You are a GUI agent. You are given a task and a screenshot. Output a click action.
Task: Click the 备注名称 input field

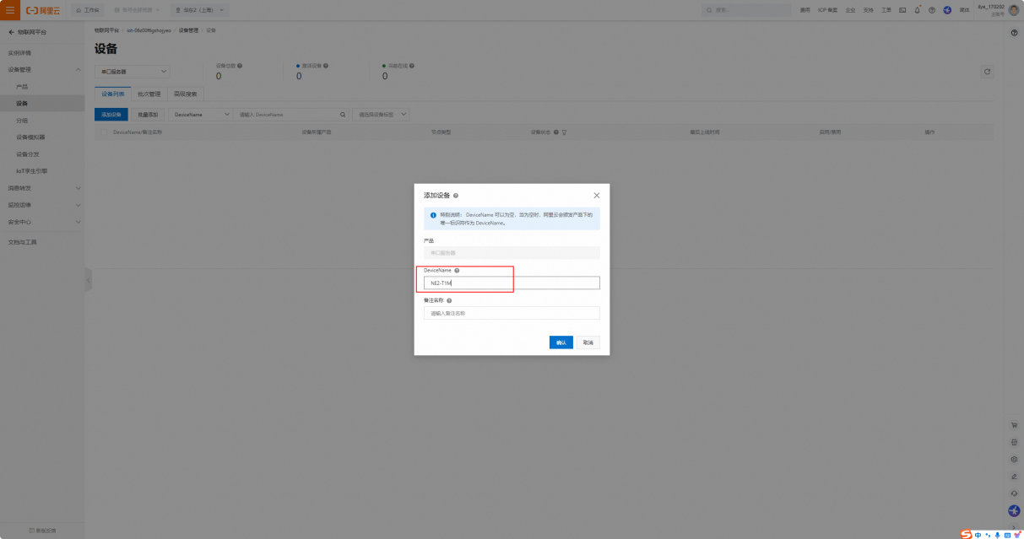[512, 313]
